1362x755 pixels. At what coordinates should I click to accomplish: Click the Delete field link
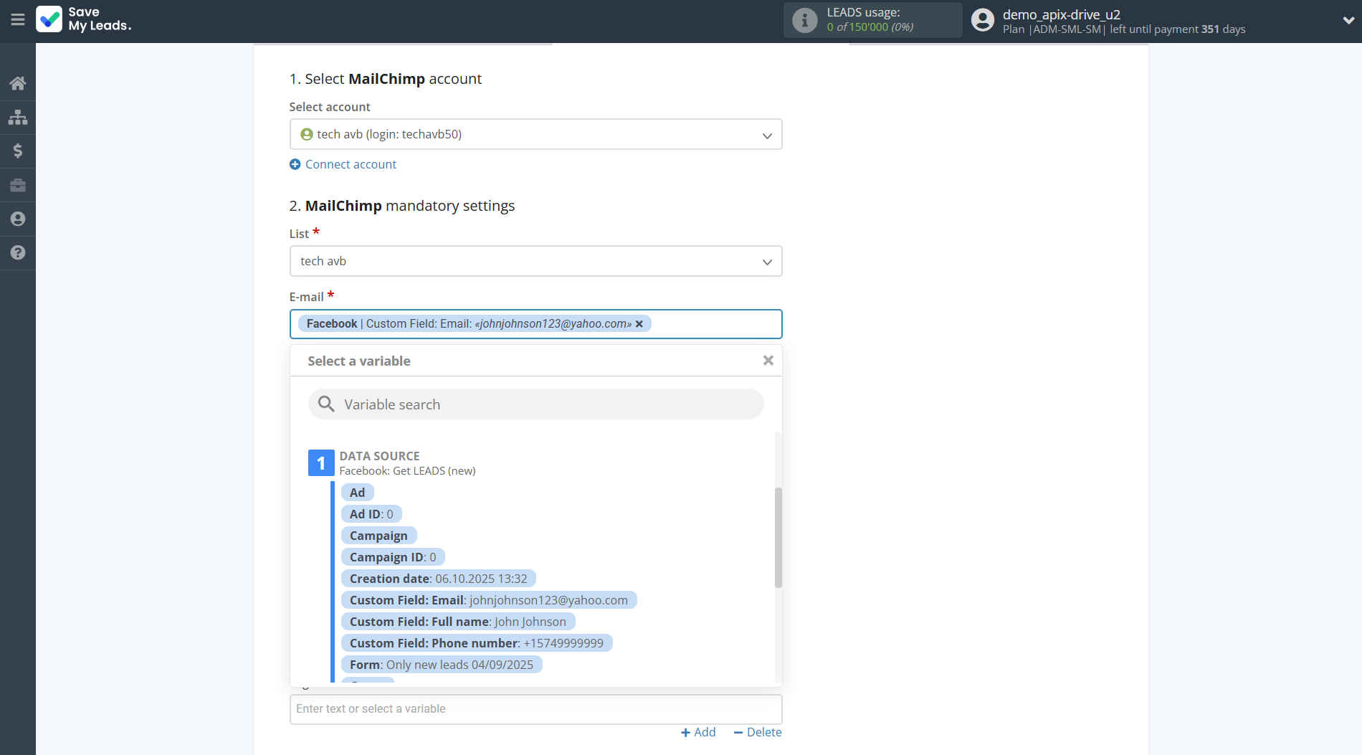tap(758, 732)
